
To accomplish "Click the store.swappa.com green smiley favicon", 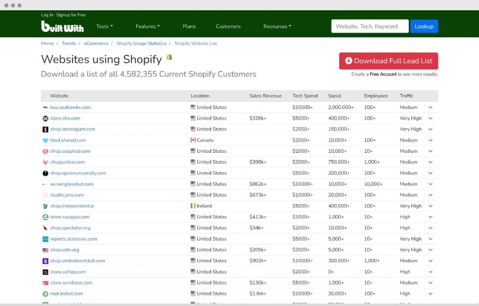I will coord(45,217).
